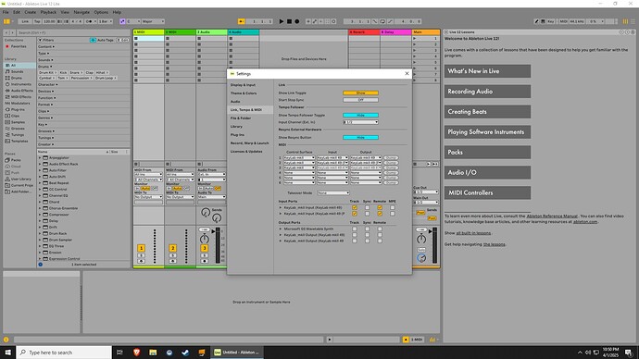Image resolution: width=639 pixels, height=359 pixels.
Task: Open What's New in Live lesson
Action: (487, 71)
